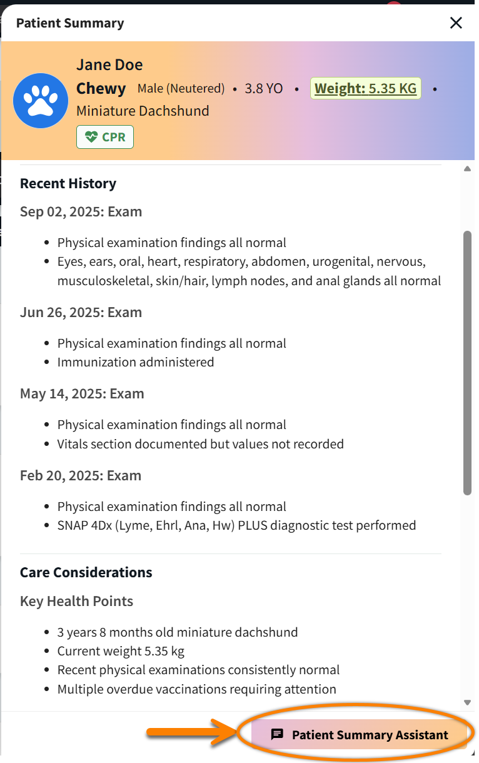Expand the Recent History section

68,183
